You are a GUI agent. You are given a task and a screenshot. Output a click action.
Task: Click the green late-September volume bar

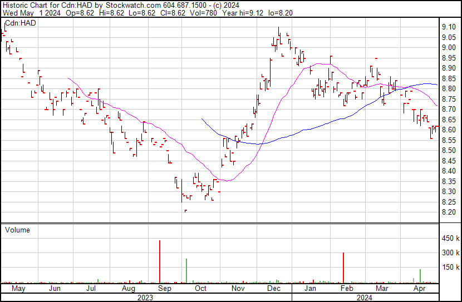tap(186, 271)
